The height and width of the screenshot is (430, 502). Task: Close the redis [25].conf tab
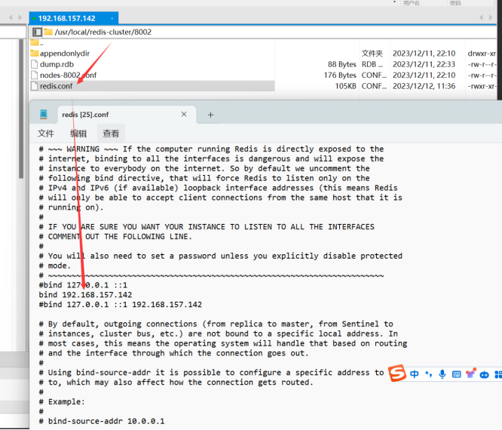pyautogui.click(x=184, y=114)
